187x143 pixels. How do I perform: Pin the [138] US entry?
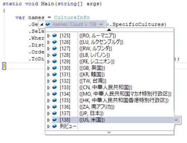177,120
